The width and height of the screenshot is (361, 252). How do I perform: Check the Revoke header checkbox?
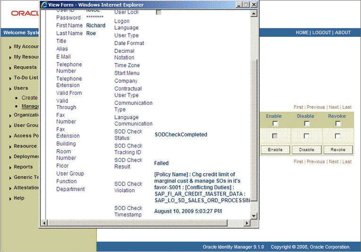coord(338,124)
